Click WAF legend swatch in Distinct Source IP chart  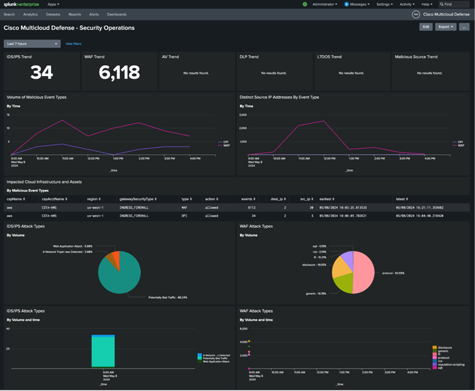click(455, 145)
